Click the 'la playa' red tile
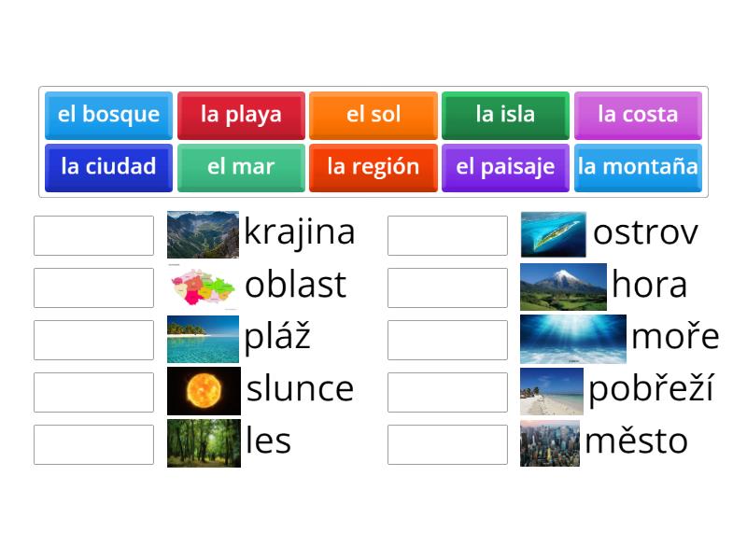 [241, 115]
